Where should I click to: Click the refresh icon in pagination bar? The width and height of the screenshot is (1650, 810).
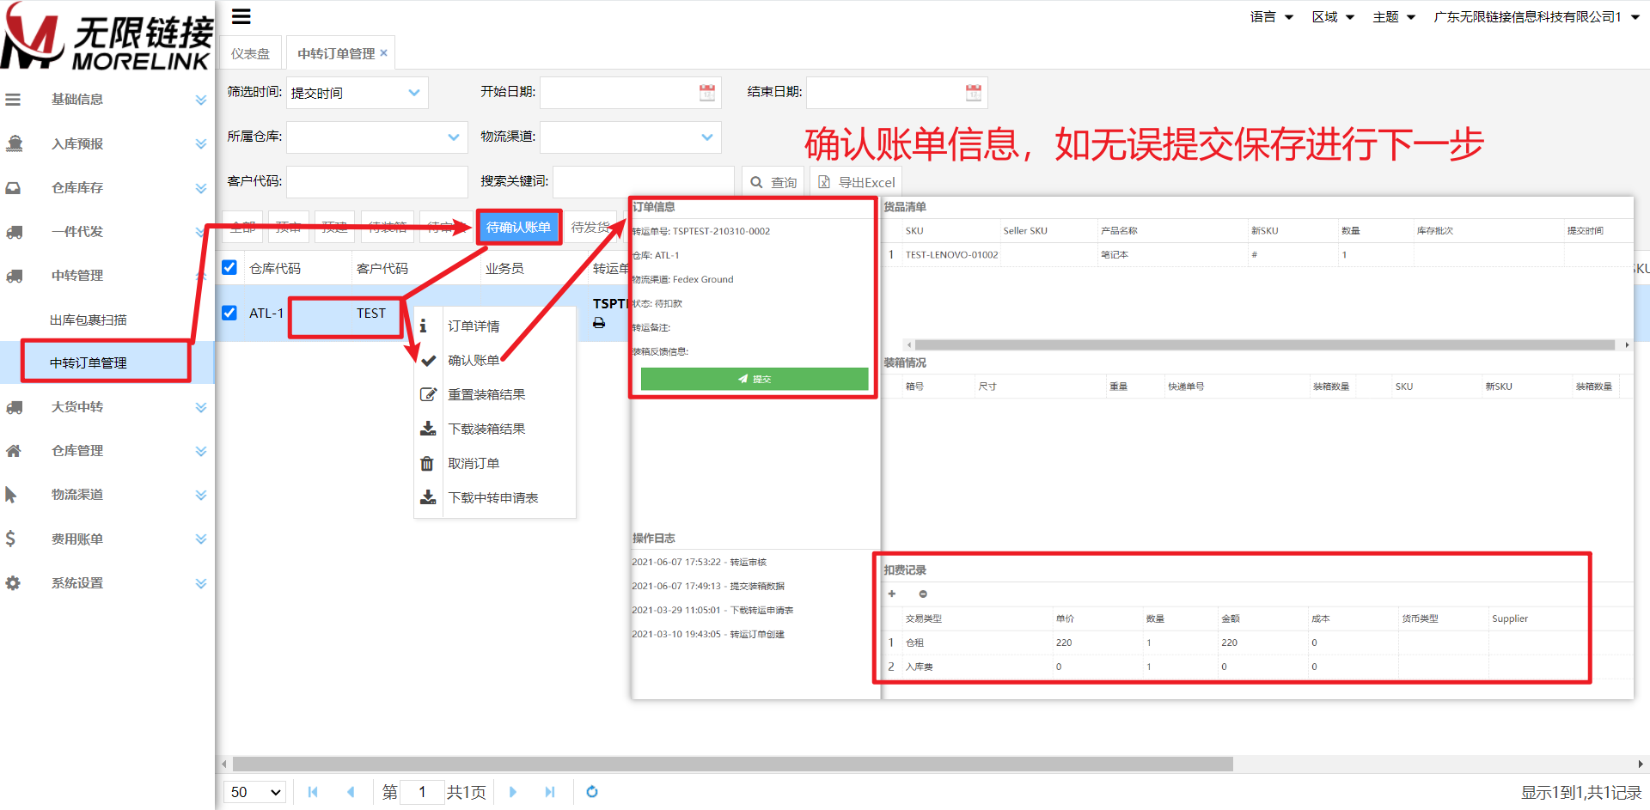click(591, 792)
